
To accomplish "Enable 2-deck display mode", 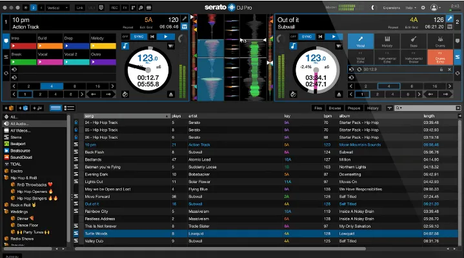I will click(x=34, y=8).
